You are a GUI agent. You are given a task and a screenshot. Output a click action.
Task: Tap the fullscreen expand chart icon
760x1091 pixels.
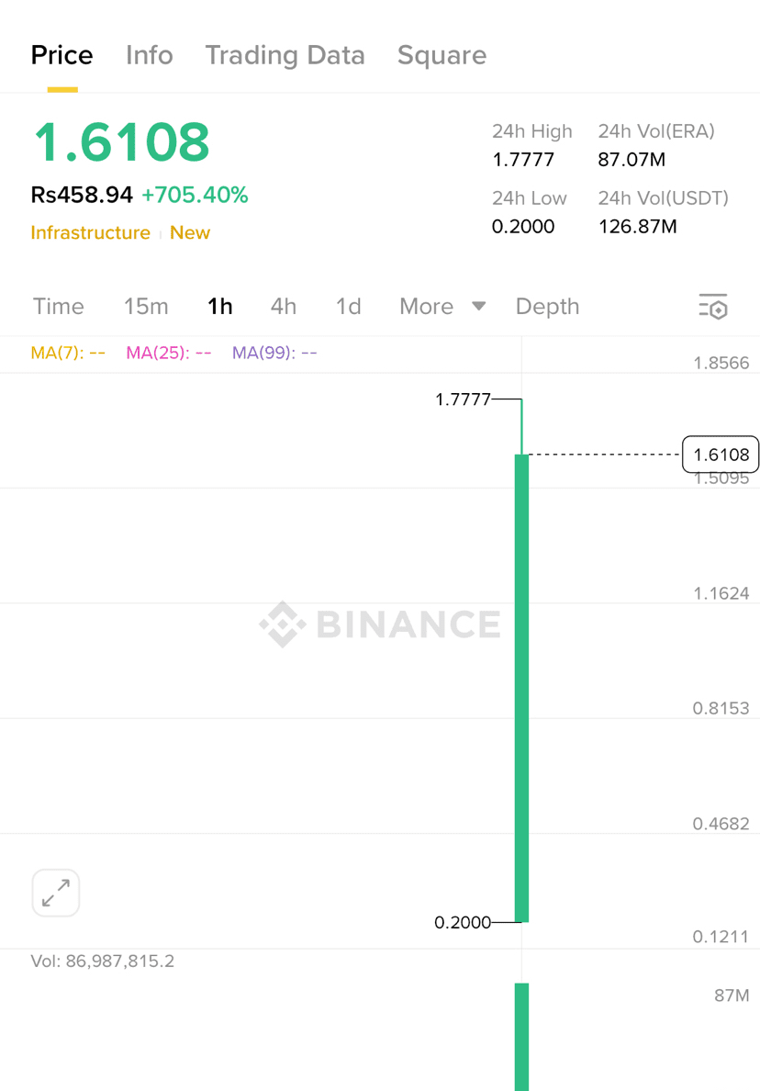(x=56, y=893)
